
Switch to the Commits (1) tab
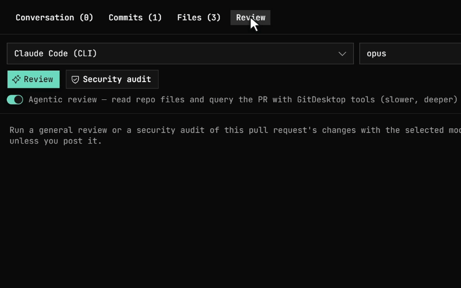(x=135, y=18)
